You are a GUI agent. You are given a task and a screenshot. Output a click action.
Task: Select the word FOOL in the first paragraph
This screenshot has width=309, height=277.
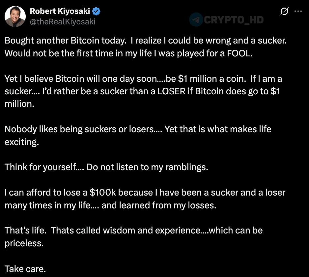pyautogui.click(x=239, y=53)
